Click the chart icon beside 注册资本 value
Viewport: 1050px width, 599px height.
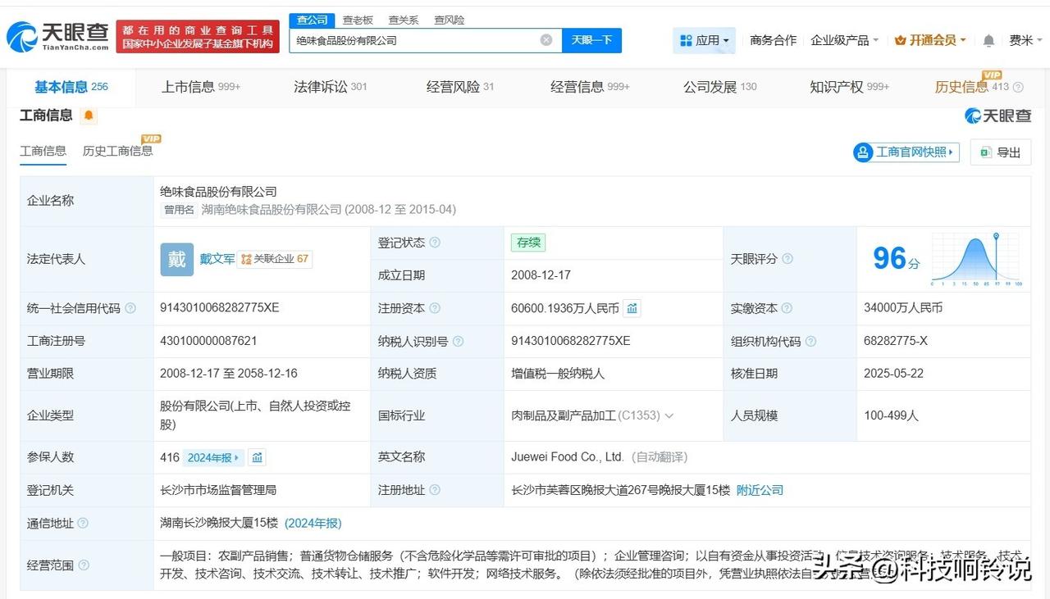tap(631, 308)
